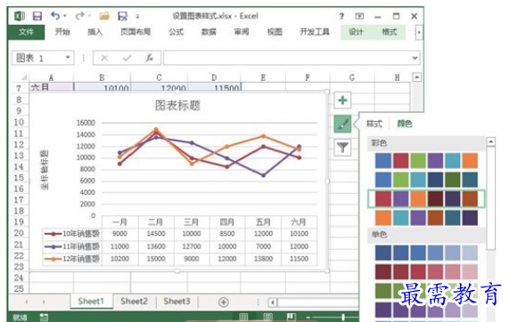Image resolution: width=509 pixels, height=322 pixels.
Task: Expand the Name Box dropdown arrow
Action: pos(68,58)
